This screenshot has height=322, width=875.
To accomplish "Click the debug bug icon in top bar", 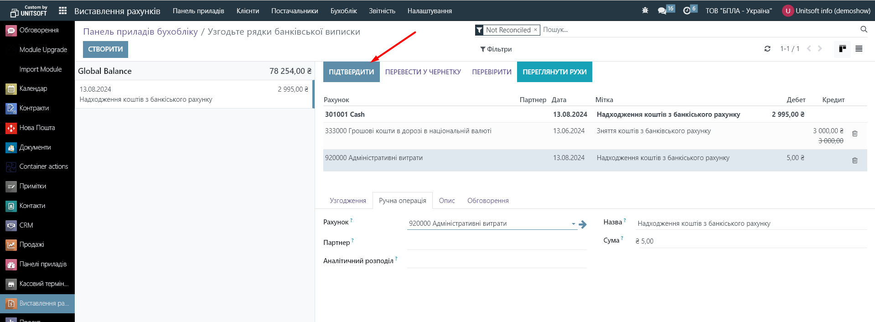I will pyautogui.click(x=645, y=10).
